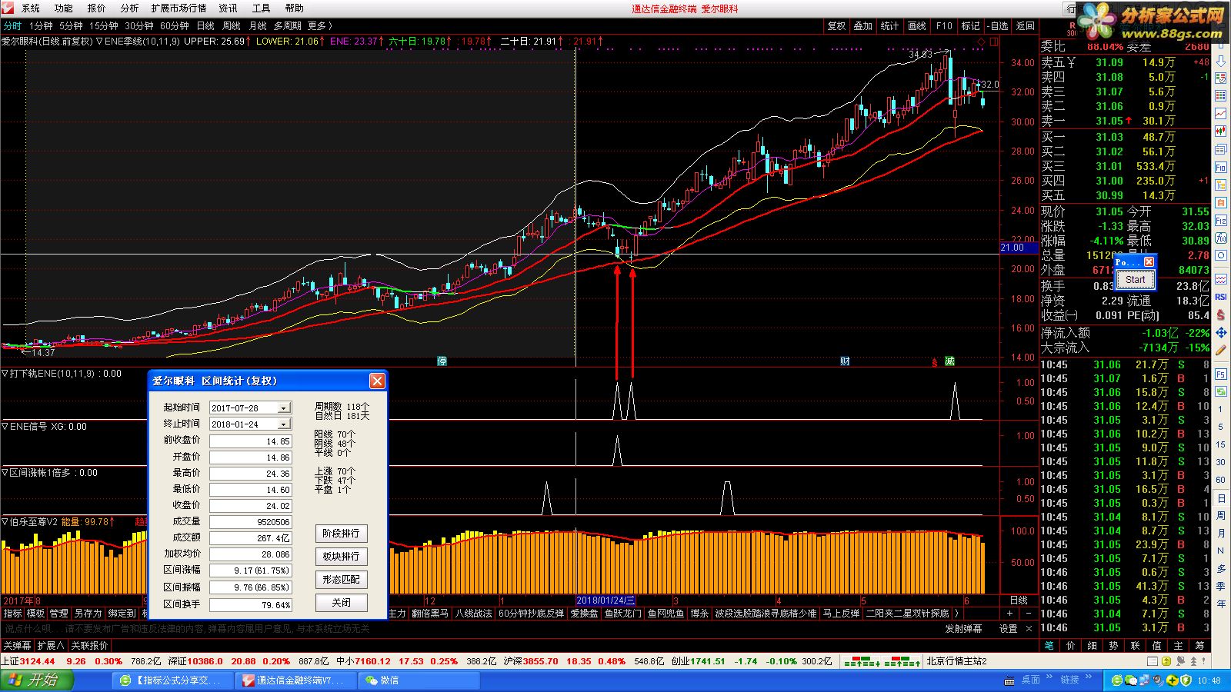Open the start date dropdown 2017-07-28
Screen dimensions: 1231x692
[284, 408]
